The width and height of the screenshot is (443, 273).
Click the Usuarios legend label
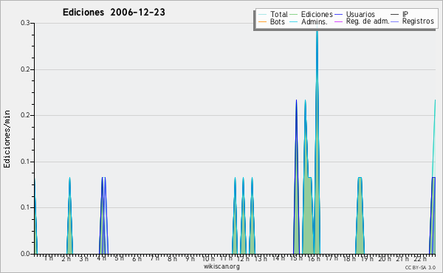coord(360,14)
